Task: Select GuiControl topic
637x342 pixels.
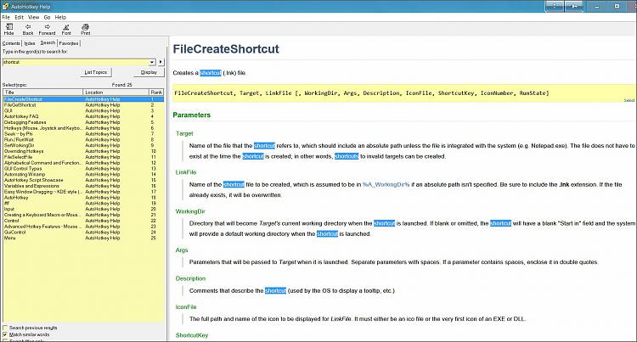Action: (83, 232)
